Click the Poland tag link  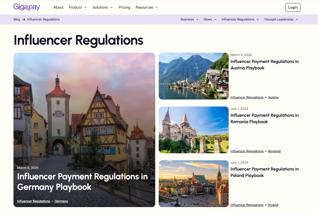273,205
